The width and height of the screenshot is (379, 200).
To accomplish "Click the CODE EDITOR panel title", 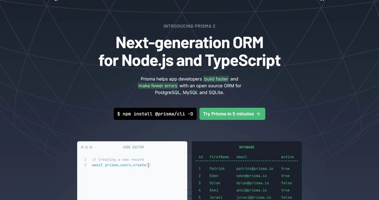I will 134,147.
